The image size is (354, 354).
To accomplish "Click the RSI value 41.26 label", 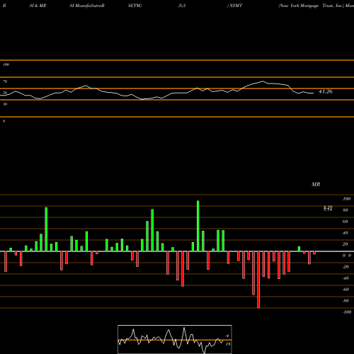I will coord(326,91).
